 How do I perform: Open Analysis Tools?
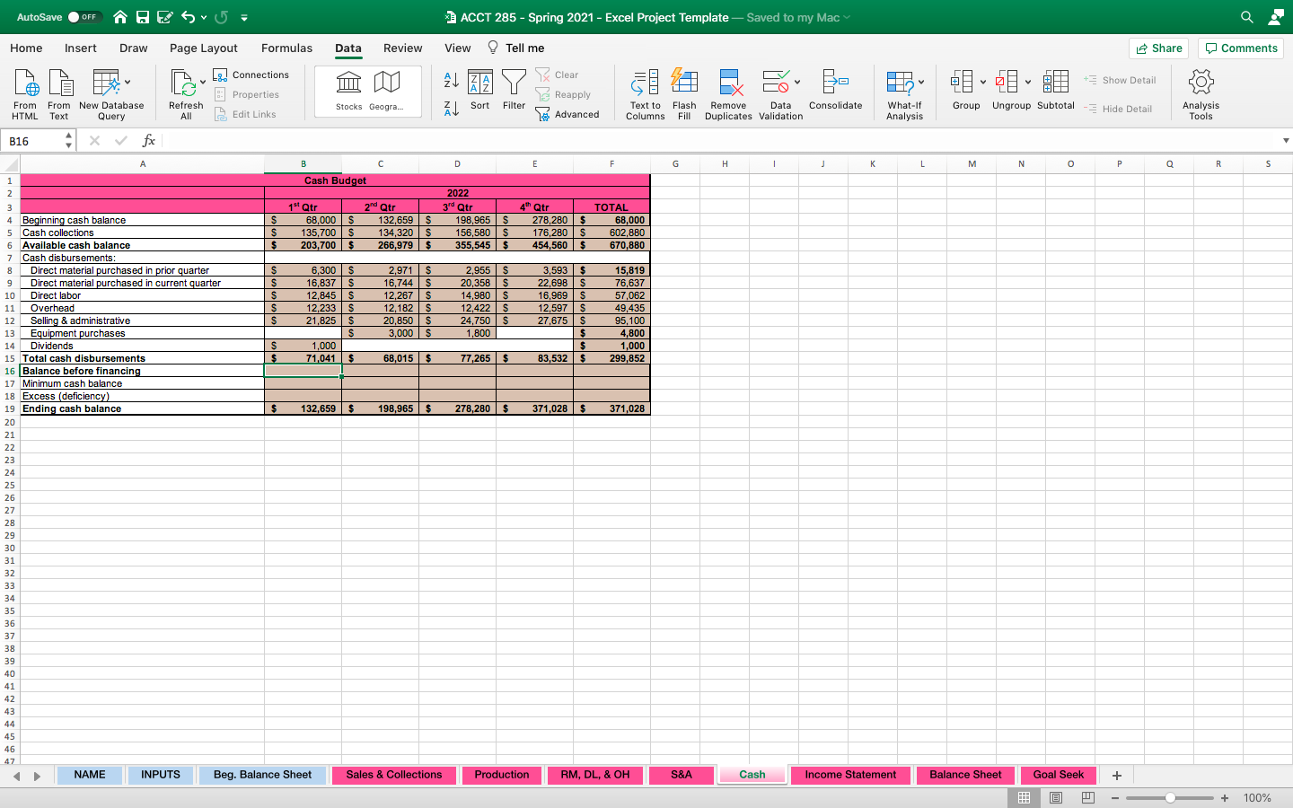pyautogui.click(x=1201, y=92)
